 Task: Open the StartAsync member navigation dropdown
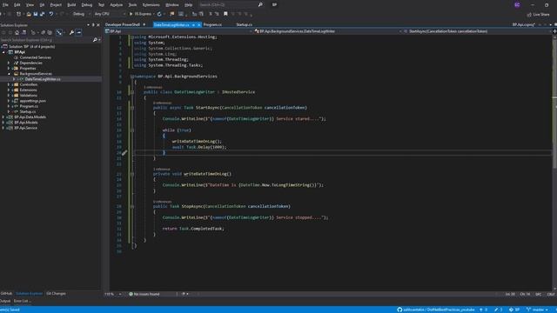coord(478,31)
